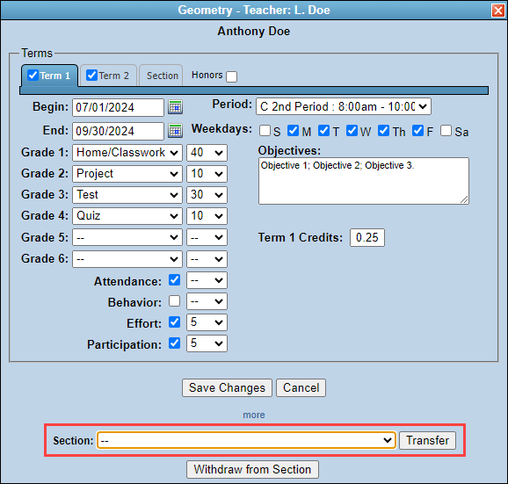Image resolution: width=508 pixels, height=484 pixels.
Task: Switch to the Section tab
Action: 161,76
